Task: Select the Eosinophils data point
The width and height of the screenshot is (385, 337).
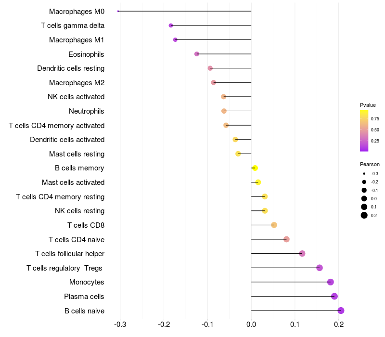Action: pyautogui.click(x=197, y=54)
